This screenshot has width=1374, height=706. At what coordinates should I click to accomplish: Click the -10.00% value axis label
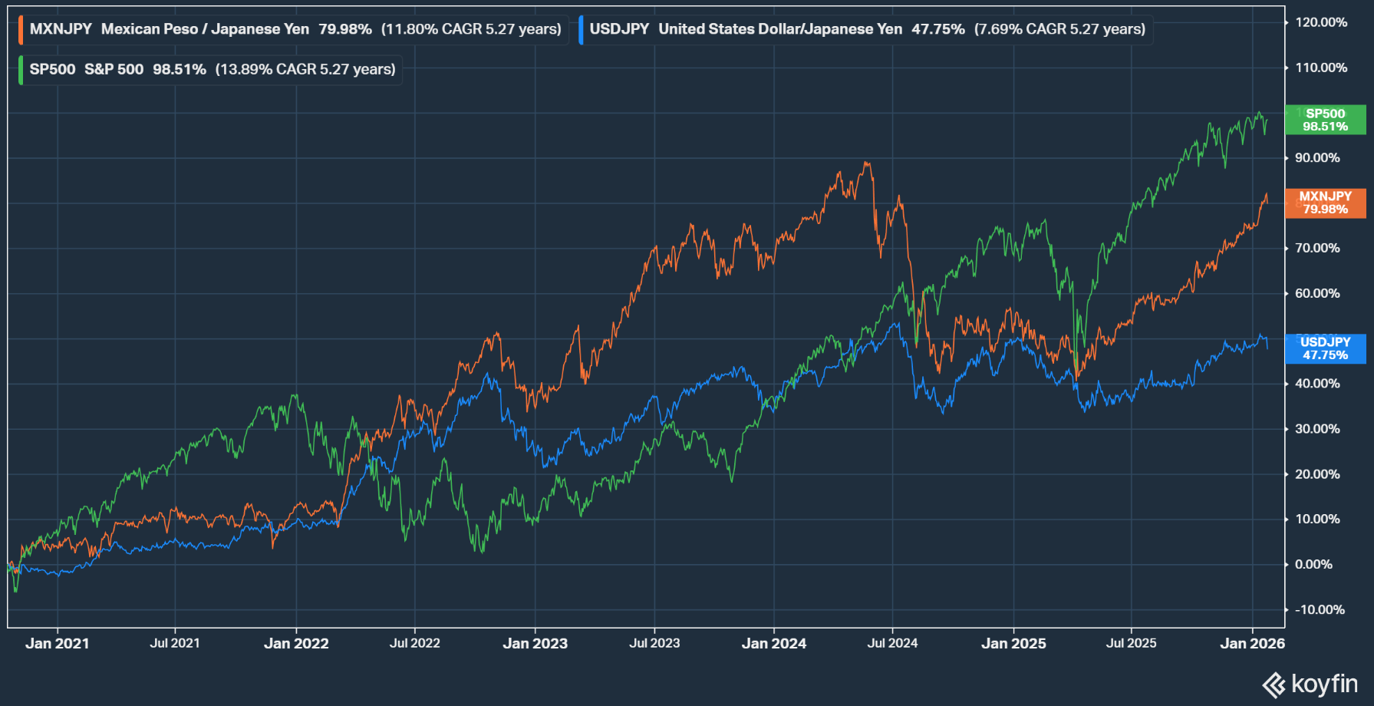coord(1320,609)
